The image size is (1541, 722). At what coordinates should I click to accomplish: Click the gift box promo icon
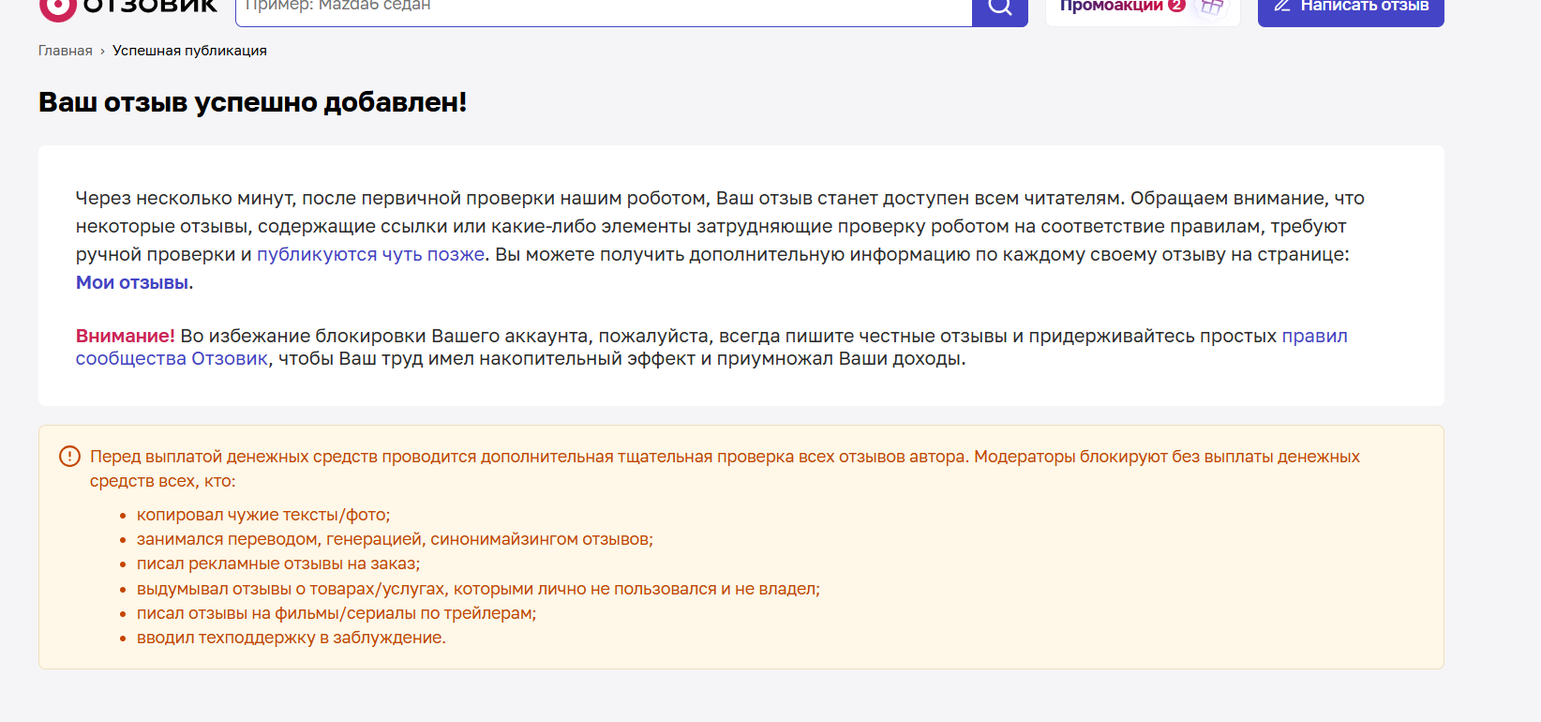click(x=1212, y=8)
